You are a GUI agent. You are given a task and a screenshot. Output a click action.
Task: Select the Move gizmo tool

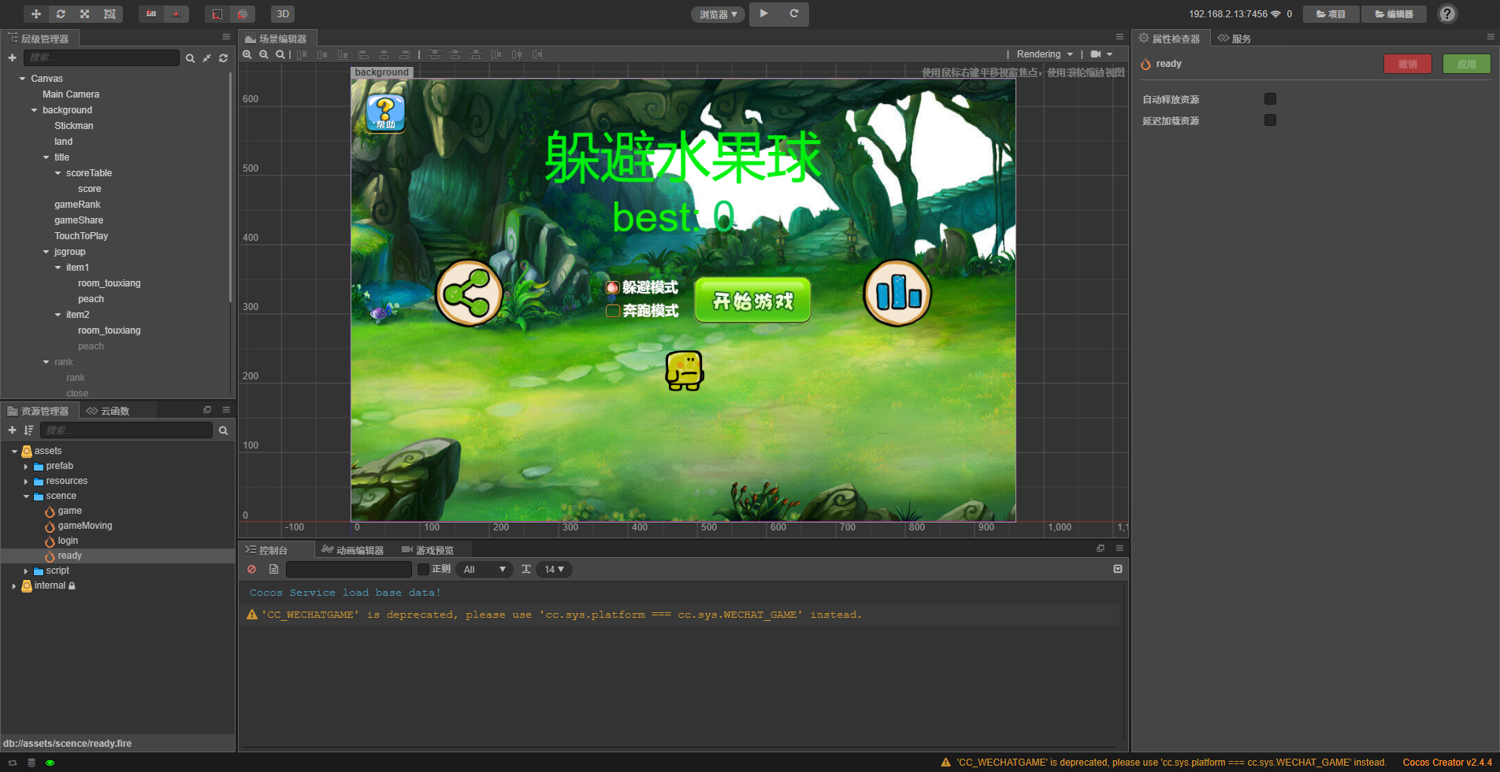[x=35, y=13]
